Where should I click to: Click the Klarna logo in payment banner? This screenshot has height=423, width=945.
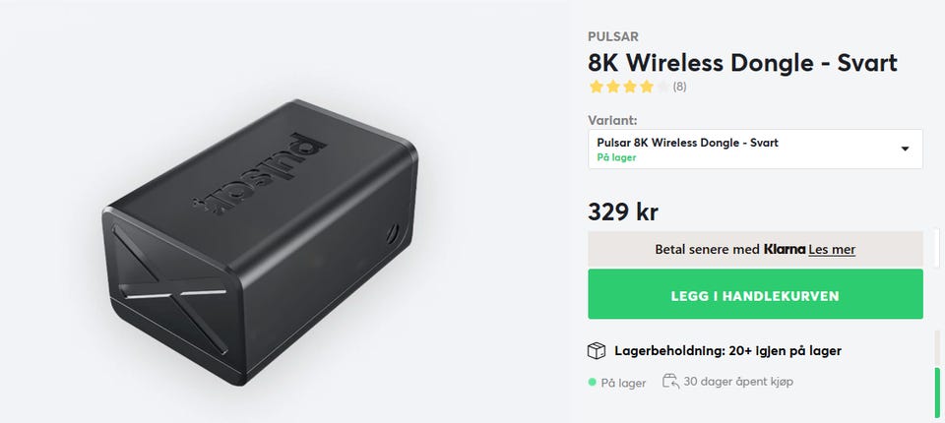point(785,249)
